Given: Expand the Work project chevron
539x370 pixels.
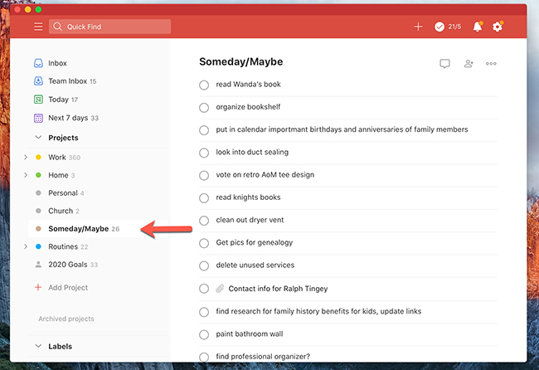Looking at the screenshot, I should (x=26, y=157).
